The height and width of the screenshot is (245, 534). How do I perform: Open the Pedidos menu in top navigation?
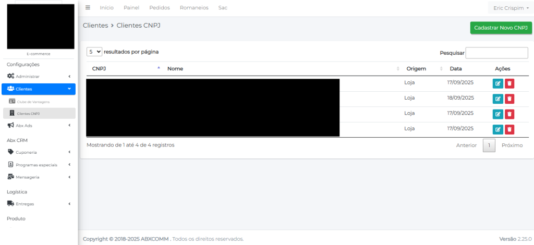coord(159,8)
